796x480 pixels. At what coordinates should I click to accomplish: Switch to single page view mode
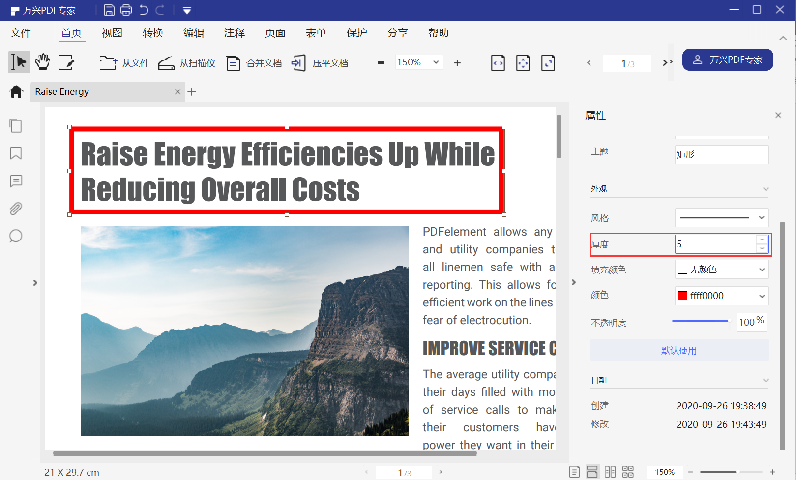[x=574, y=472]
